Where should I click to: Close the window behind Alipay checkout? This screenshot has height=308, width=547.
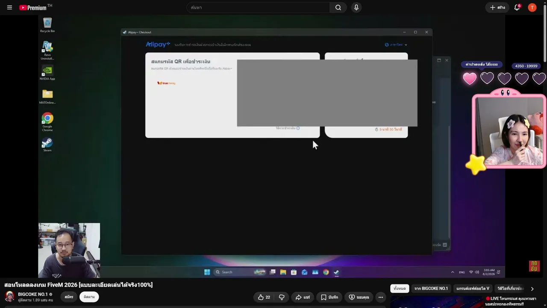pyautogui.click(x=447, y=60)
